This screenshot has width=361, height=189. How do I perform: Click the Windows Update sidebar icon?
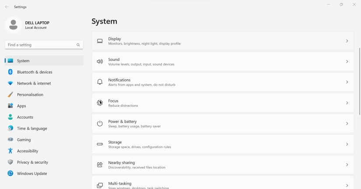10,173
